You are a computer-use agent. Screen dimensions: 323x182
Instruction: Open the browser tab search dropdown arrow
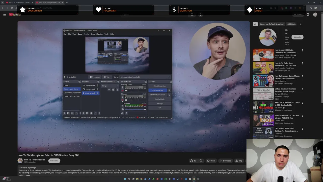pos(3,3)
